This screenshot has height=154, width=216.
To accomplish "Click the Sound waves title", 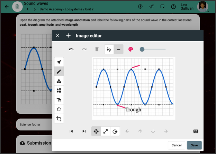I will pyautogui.click(x=36, y=3).
